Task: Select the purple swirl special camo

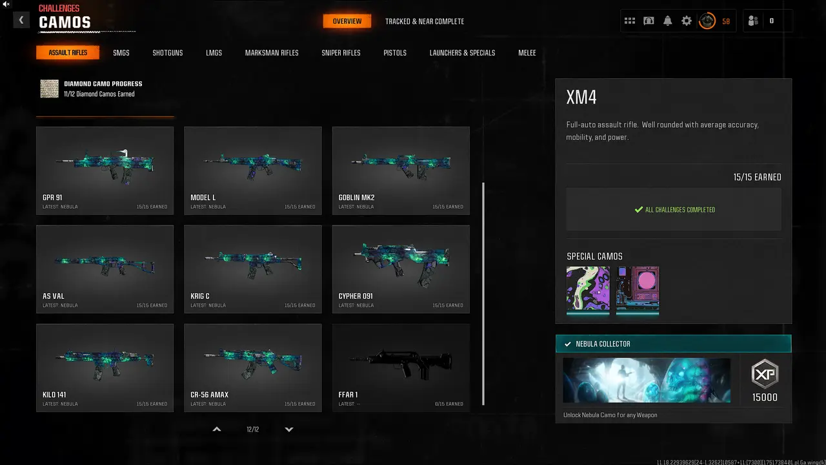Action: [x=588, y=290]
